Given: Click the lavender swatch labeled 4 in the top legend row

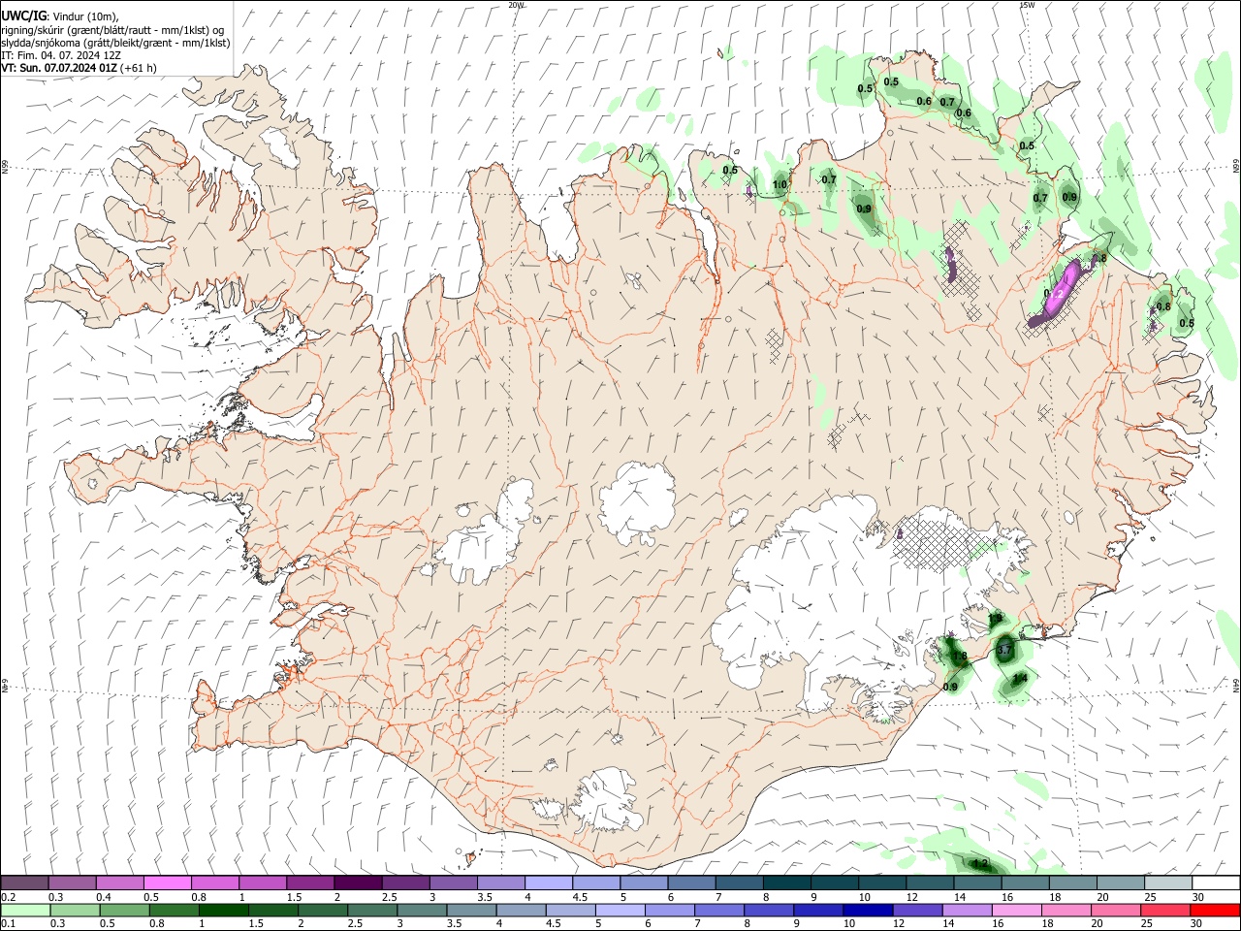Looking at the screenshot, I should [548, 883].
